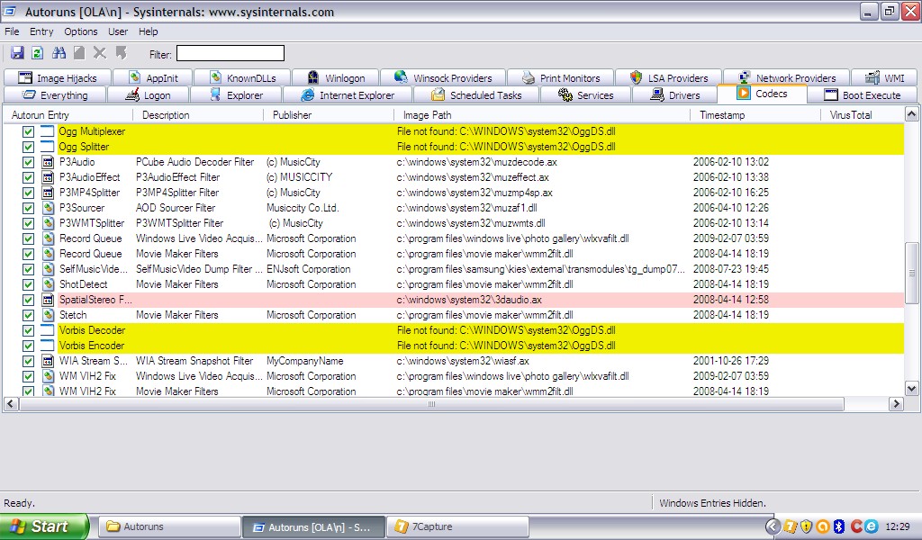Viewport: 922px width, 540px height.
Task: Click the VirusTotal column header
Action: point(863,115)
